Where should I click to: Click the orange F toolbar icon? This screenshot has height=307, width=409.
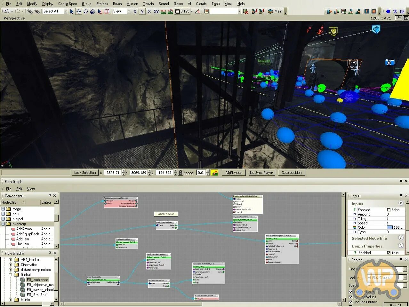click(x=367, y=11)
